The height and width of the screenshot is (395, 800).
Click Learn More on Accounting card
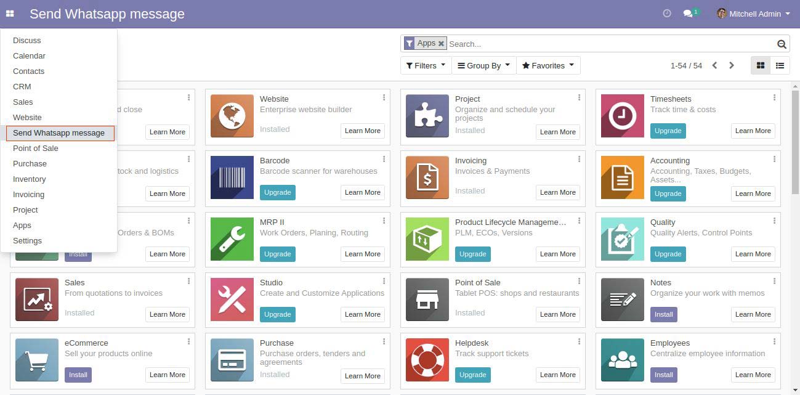[753, 193]
